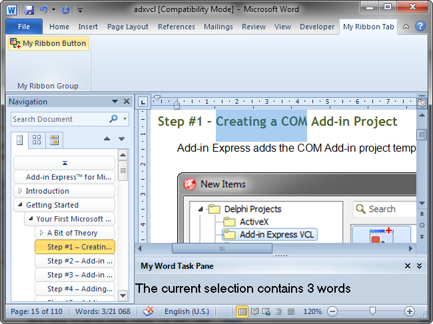433x324 pixels.
Task: Collapse My Word Task Pane chevron
Action: coord(419,266)
